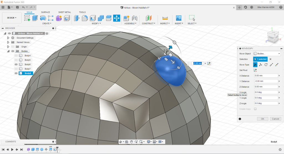Activate root component radio button
Image resolution: width=284 pixels, height=154 pixels.
(x=47, y=34)
